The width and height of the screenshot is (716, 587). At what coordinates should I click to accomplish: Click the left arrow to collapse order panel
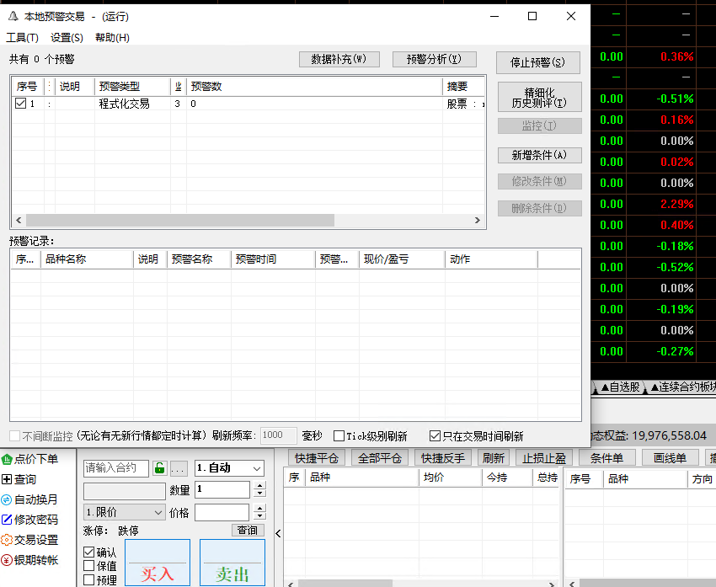coord(278,532)
